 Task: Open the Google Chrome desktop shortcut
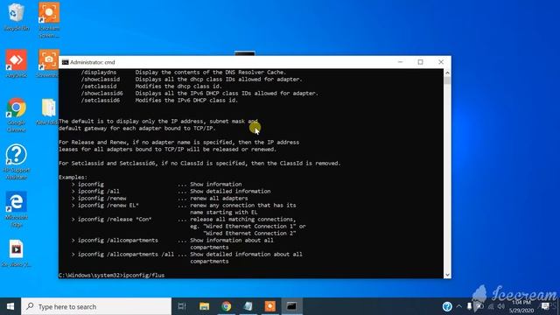pyautogui.click(x=16, y=115)
